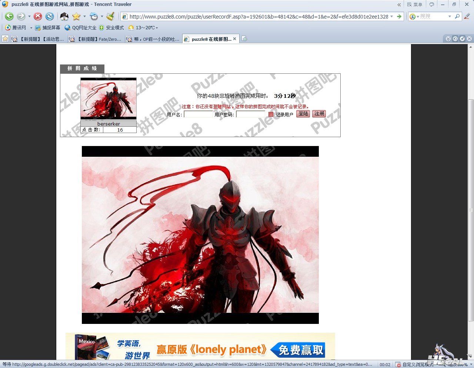Screen dimensions: 474x368
Task: Click the tab list double-down arrow icon
Action: click(x=448, y=39)
